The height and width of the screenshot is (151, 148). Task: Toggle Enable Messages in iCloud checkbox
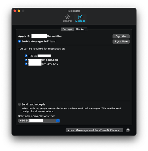pos(19,42)
